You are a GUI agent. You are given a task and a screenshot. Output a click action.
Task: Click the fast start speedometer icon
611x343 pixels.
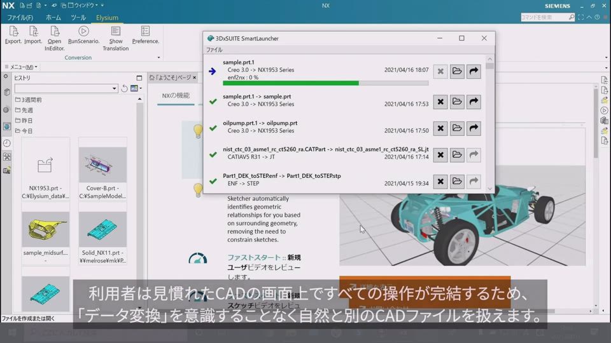point(198,259)
